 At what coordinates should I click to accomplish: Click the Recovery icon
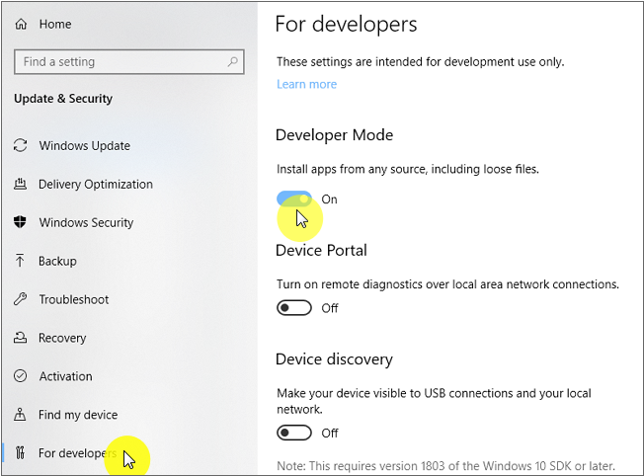[20, 339]
